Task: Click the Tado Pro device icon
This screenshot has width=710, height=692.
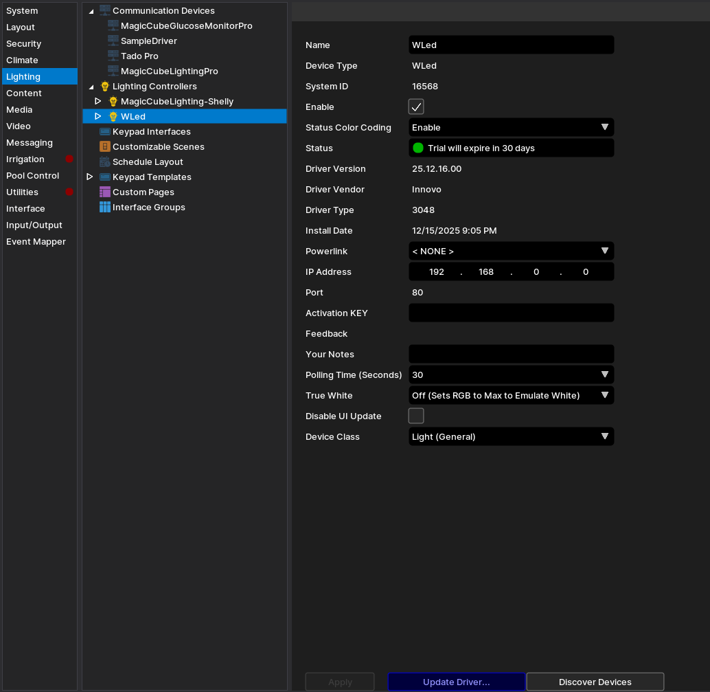Action: 113,56
